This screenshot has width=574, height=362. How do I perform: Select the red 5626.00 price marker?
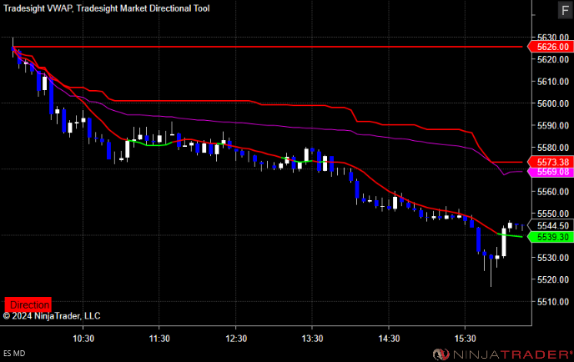click(x=551, y=47)
